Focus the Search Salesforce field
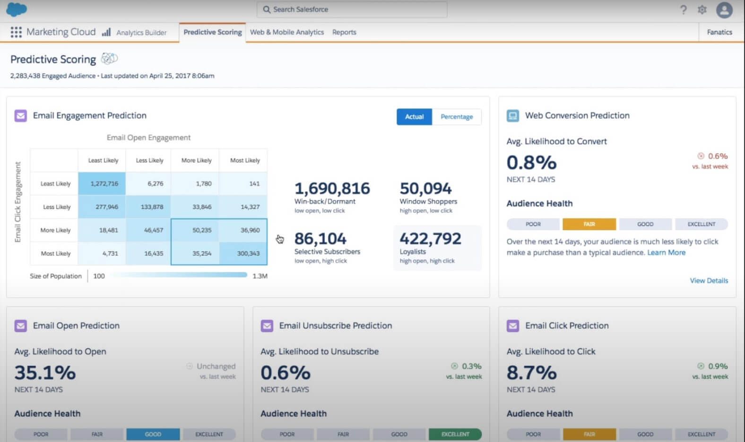745x442 pixels. pos(352,9)
